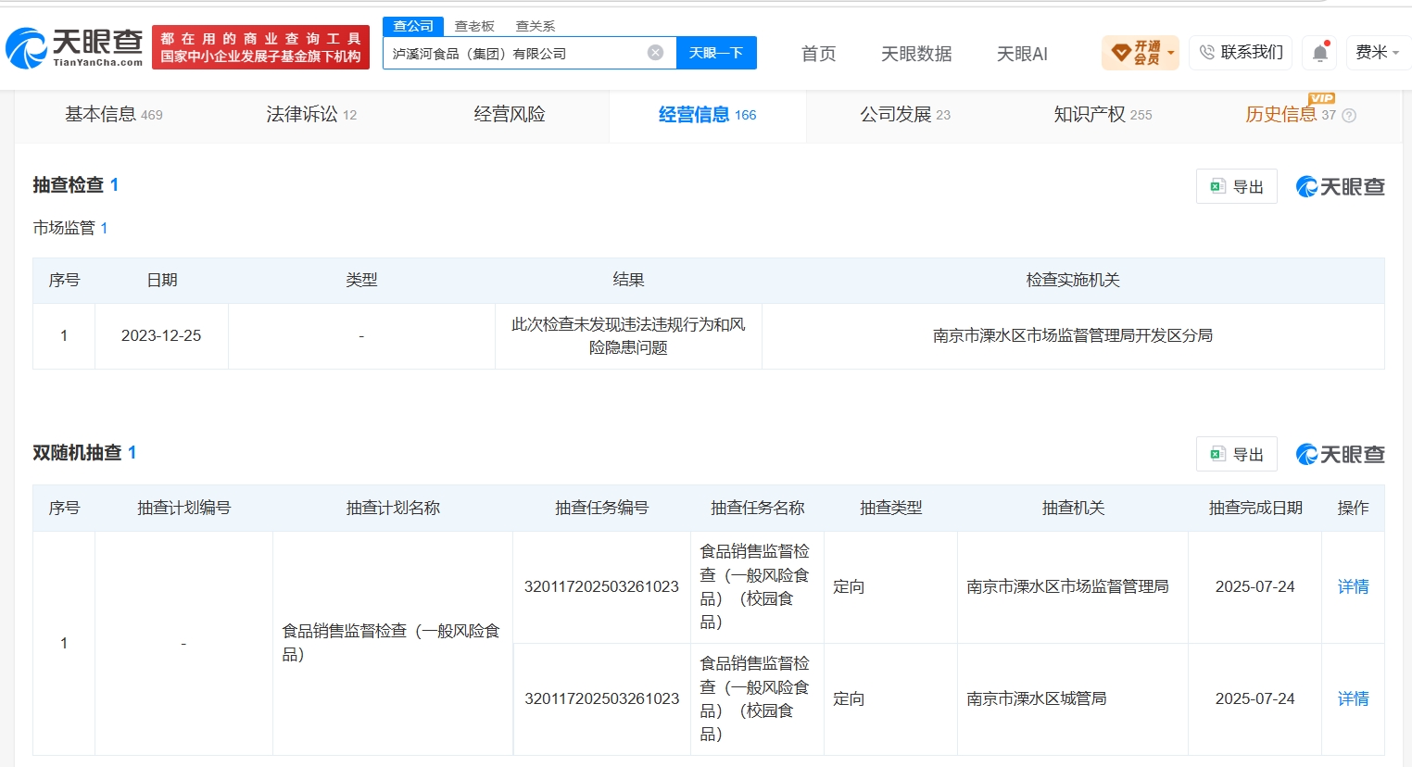The image size is (1412, 767).
Task: Switch to the 查关系 search tab
Action: click(536, 26)
